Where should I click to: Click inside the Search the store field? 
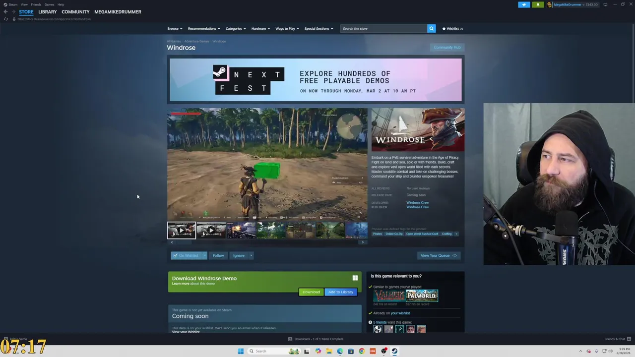click(383, 28)
